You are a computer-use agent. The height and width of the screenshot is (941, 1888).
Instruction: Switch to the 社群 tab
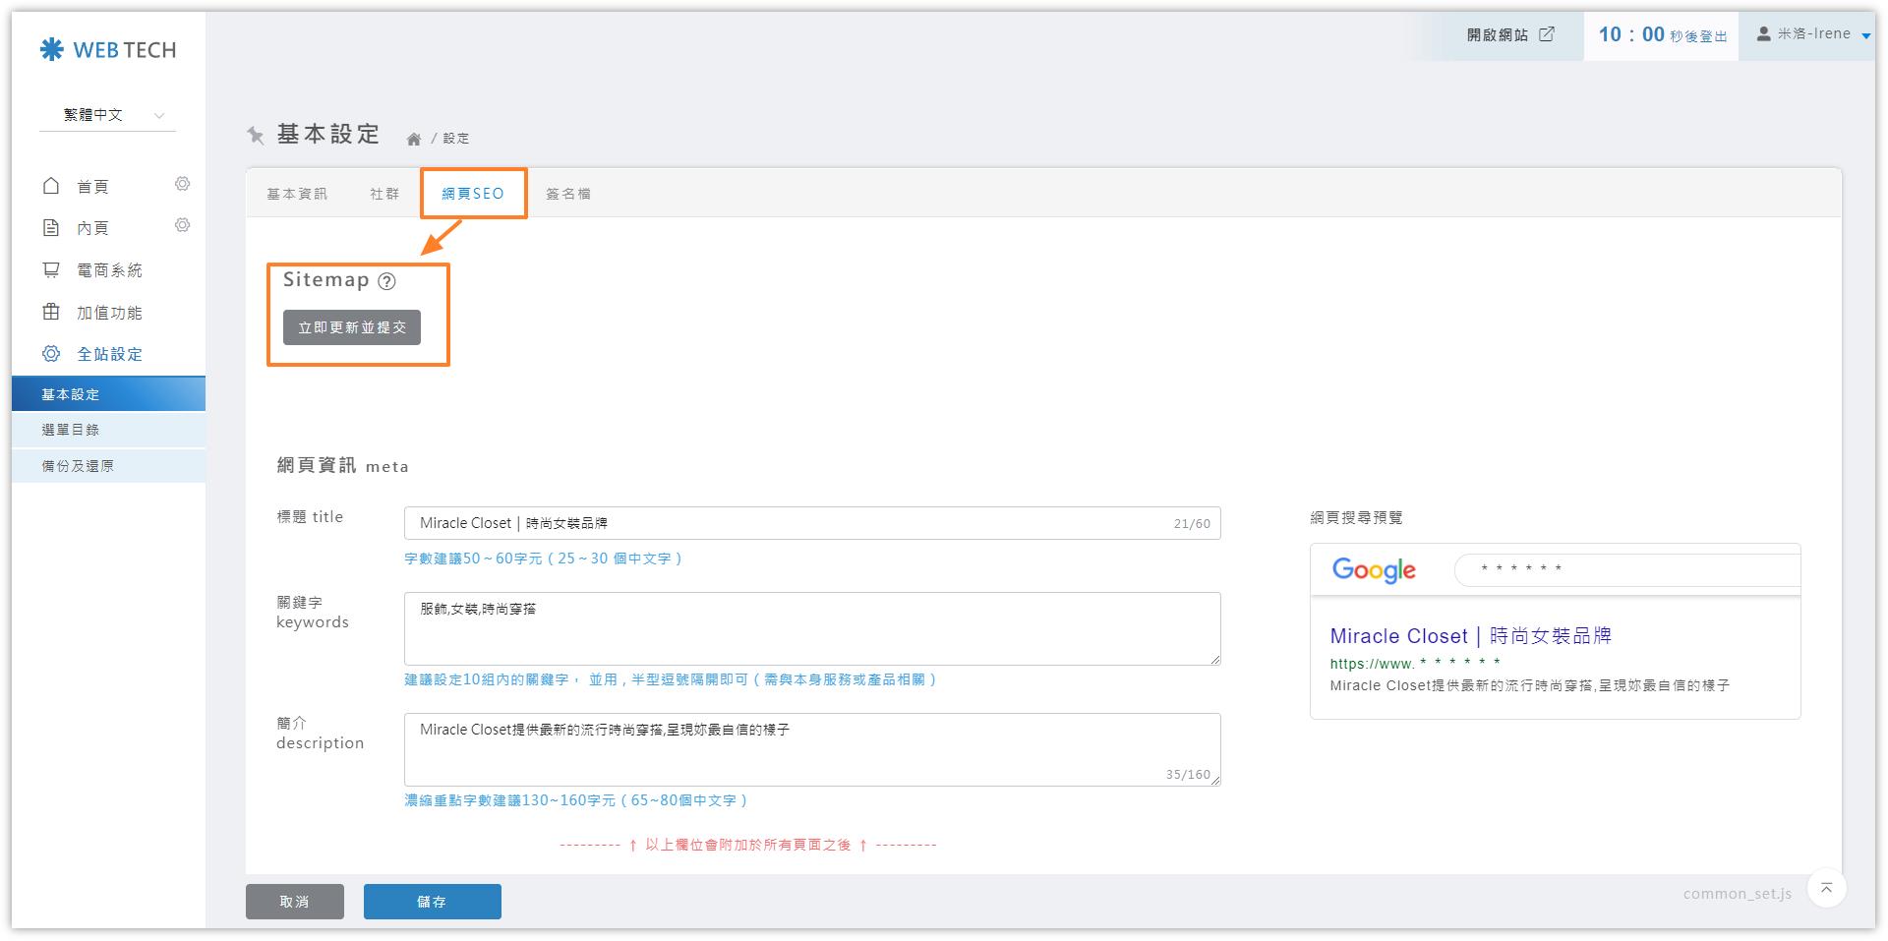383,193
